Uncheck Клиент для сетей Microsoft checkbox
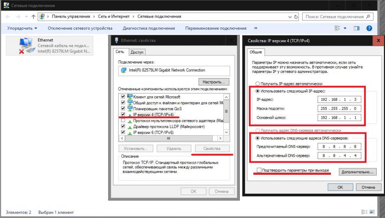385x218 pixels. pyautogui.click(x=123, y=97)
